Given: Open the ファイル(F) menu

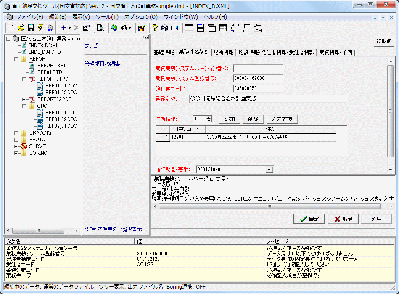Looking at the screenshot, I should 29,17.
